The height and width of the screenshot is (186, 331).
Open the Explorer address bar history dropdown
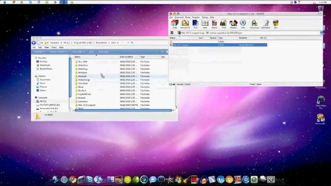[128, 42]
